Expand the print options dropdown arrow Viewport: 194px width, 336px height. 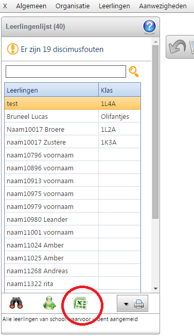(x=126, y=304)
